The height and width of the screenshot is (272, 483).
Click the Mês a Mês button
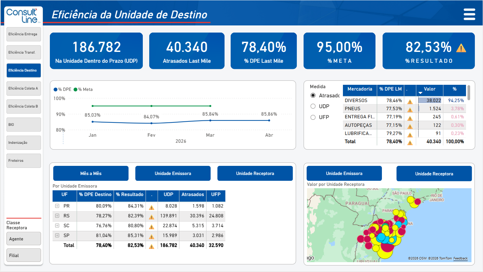click(91, 173)
